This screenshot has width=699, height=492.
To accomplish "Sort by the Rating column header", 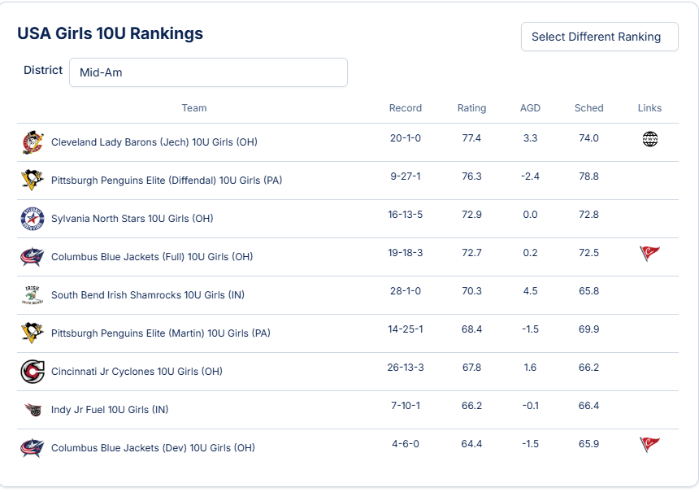I will coord(471,108).
